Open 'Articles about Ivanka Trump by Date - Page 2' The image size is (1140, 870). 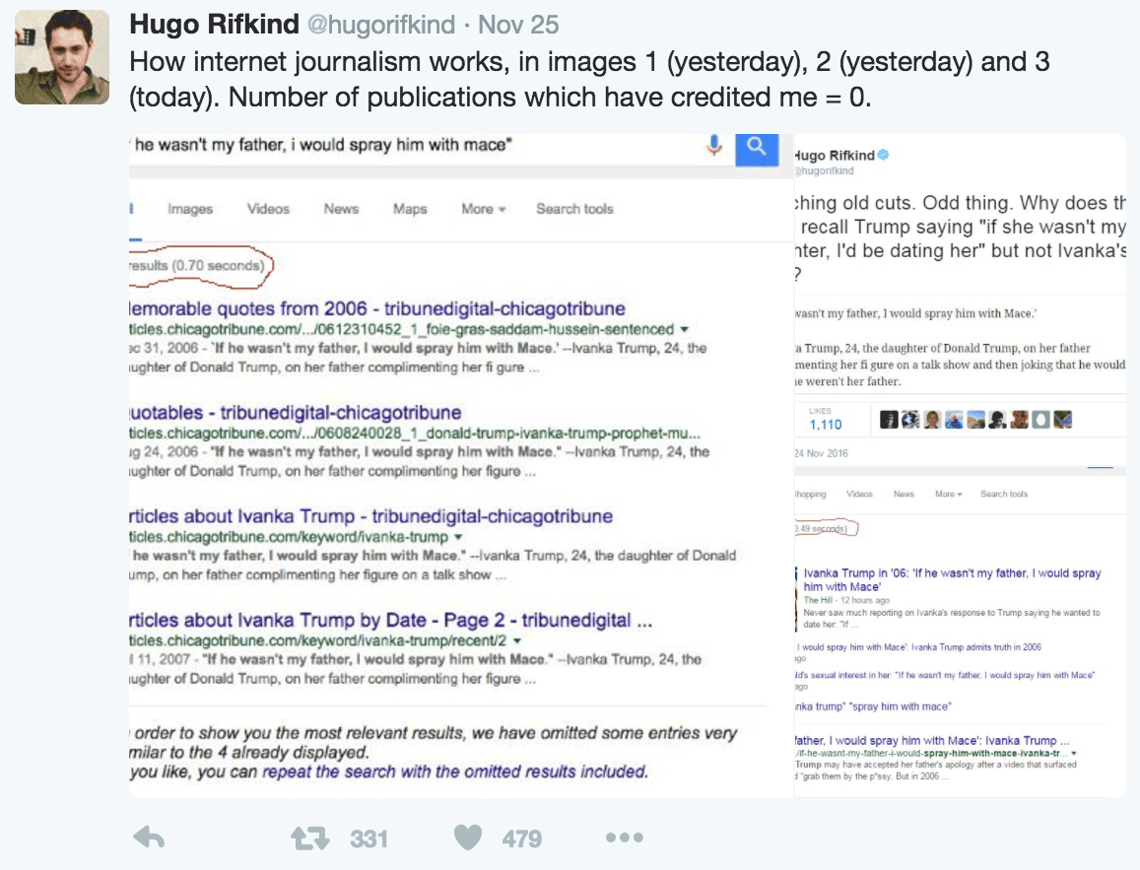tap(391, 621)
